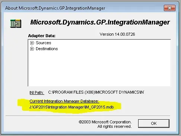The height and width of the screenshot is (136, 181).
Task: Click the ©2003 Microsoft Corporation copyright text
Action: click(105, 124)
